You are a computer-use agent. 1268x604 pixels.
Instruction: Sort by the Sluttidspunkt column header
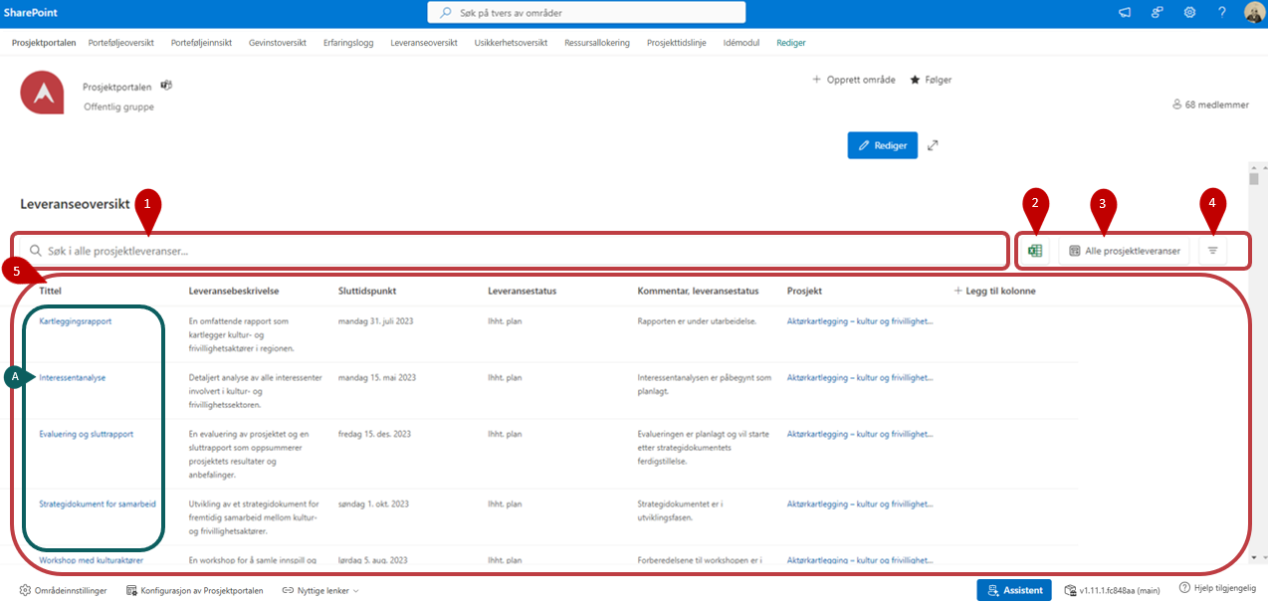tap(367, 291)
